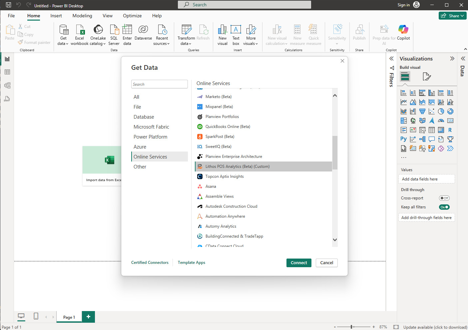Click the Connect button
Viewport: 468px width, 330px height.
click(x=299, y=263)
